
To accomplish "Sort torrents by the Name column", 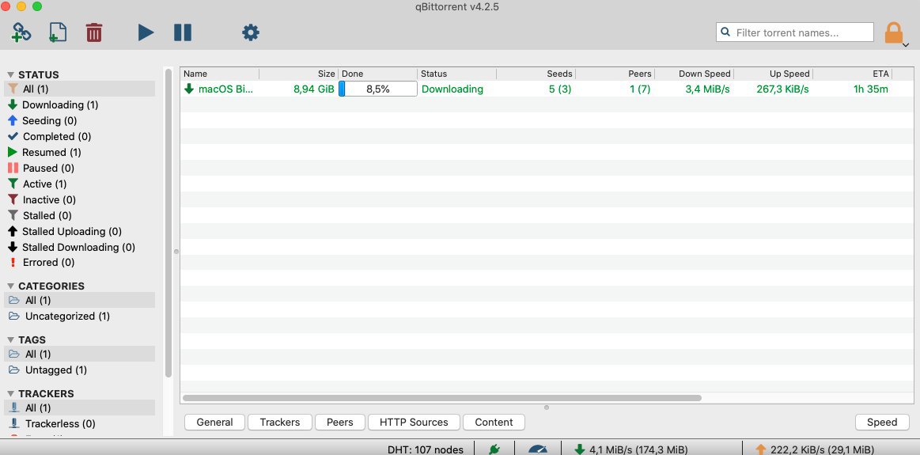I will 219,74.
